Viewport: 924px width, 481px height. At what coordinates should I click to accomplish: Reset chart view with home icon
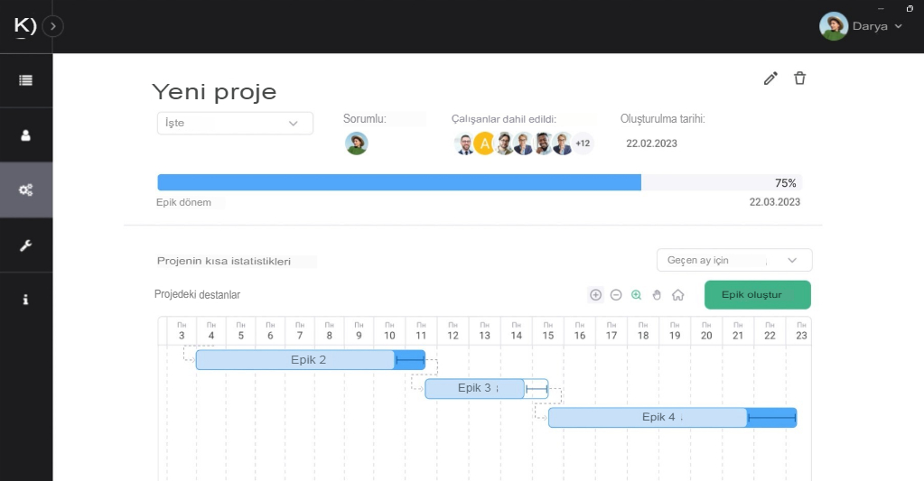pos(678,295)
